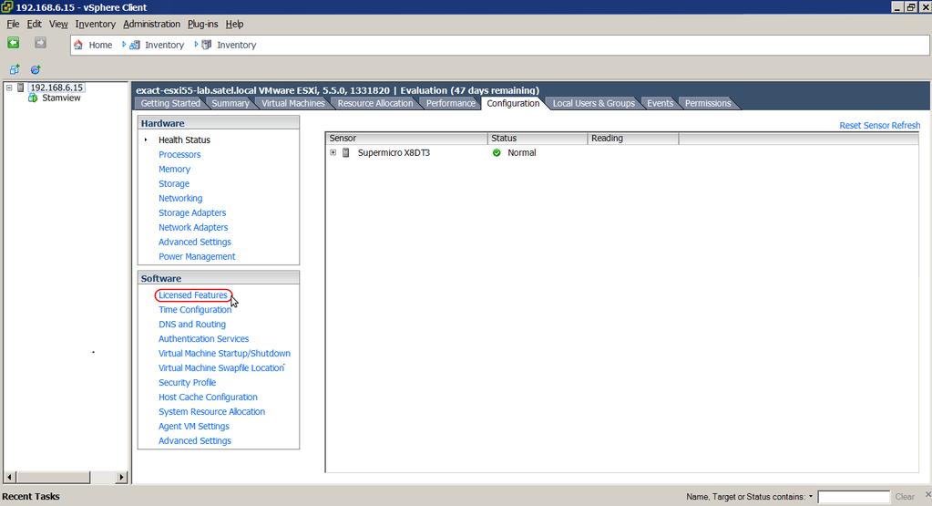The image size is (932, 506).
Task: Open the Help menu
Action: 234,24
